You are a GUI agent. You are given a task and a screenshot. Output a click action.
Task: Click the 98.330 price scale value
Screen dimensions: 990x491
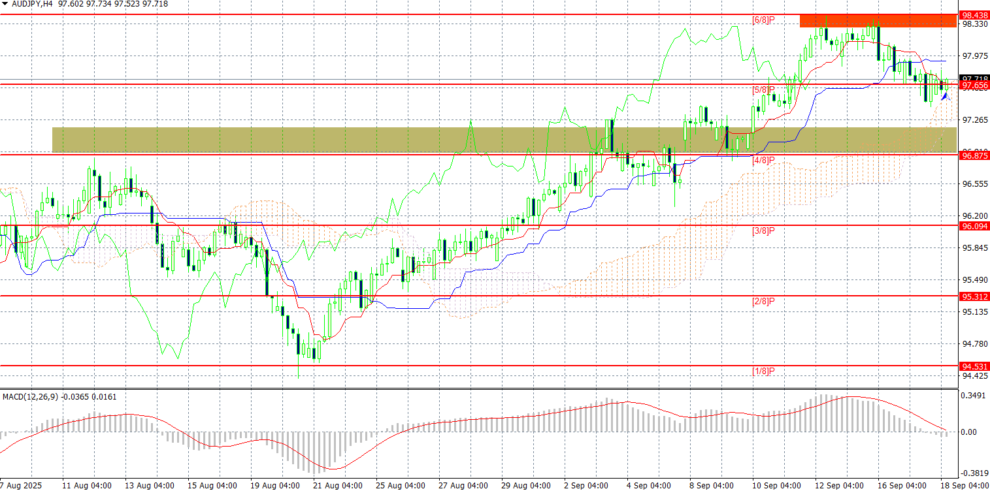pyautogui.click(x=974, y=24)
